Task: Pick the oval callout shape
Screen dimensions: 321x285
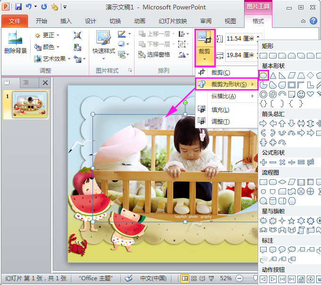Action: pos(282,250)
